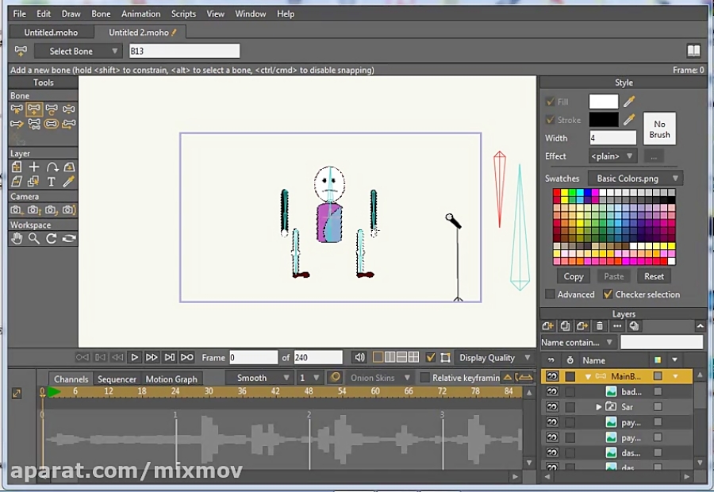Open the Select Bone dropdown
The width and height of the screenshot is (714, 492).
[79, 51]
